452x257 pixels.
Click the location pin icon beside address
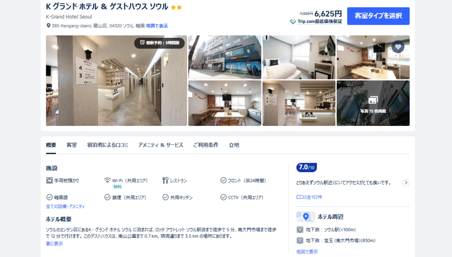pyautogui.click(x=49, y=26)
